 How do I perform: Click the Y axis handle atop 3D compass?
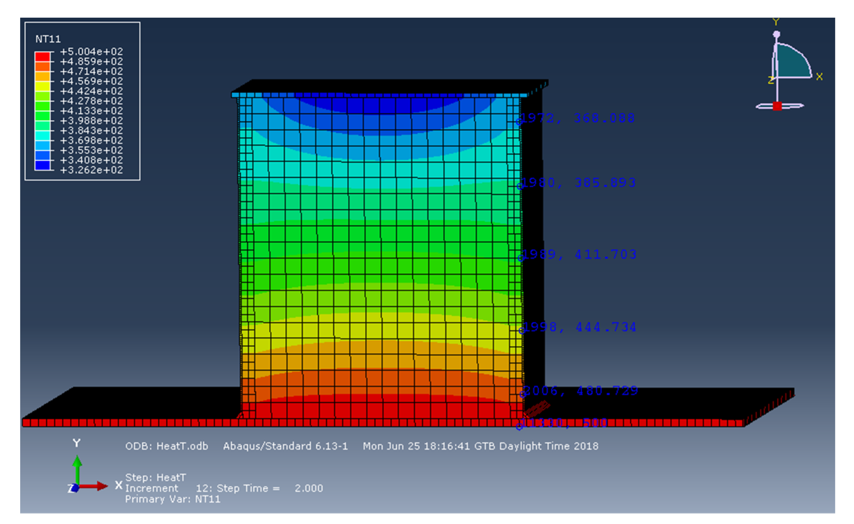click(776, 34)
